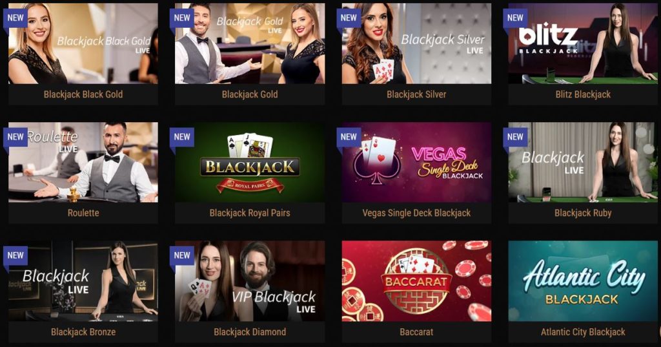Image resolution: width=661 pixels, height=347 pixels.
Task: Click the NEW badge on Blackjack Royal Pairs
Action: coord(181,137)
